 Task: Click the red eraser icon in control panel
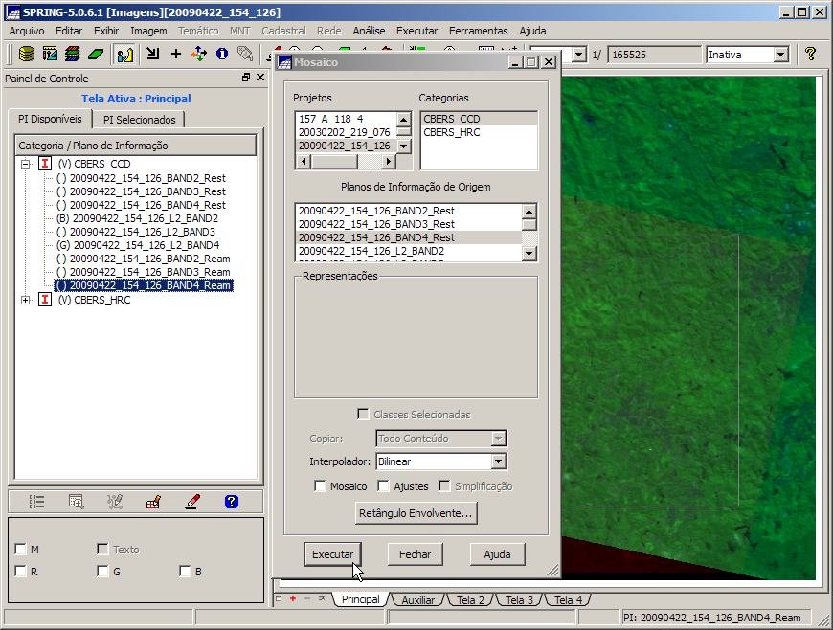coord(192,501)
